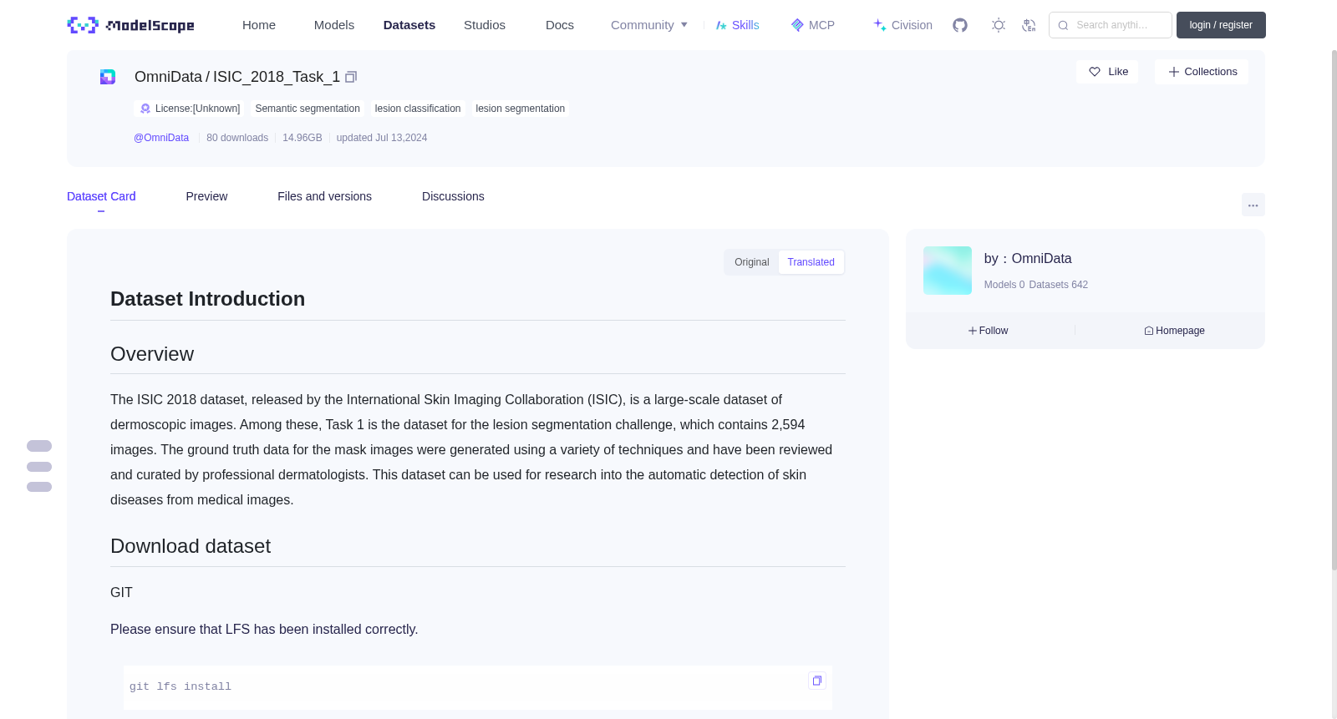
Task: Click the 'Overview' heading
Action: tap(152, 354)
